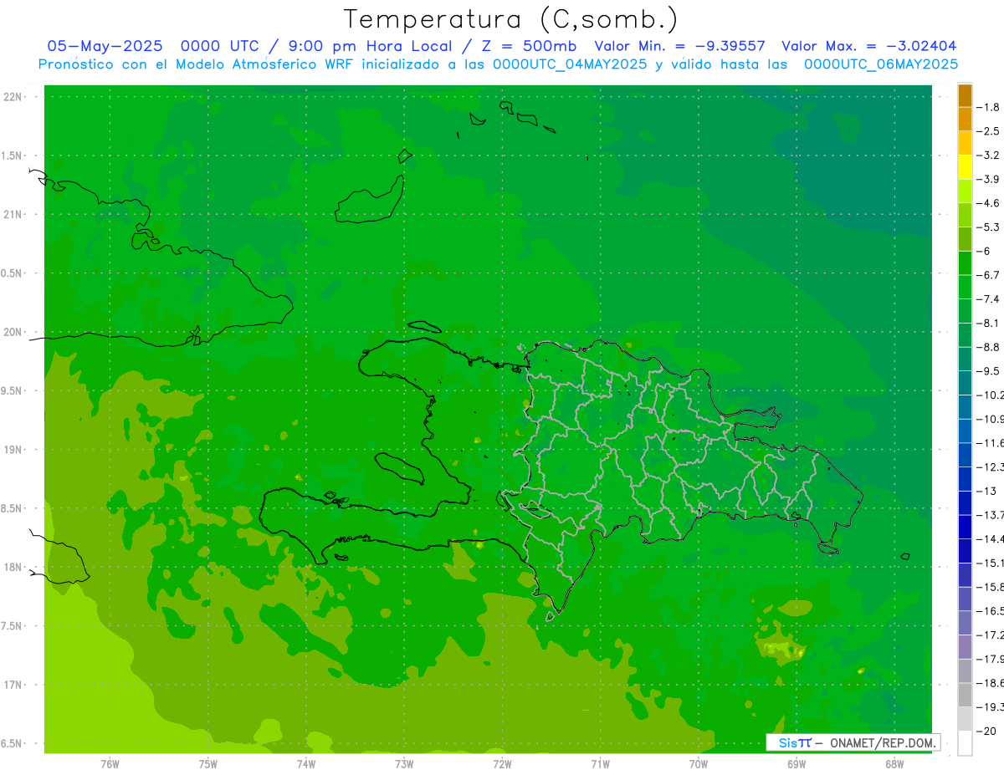
Task: Pick the yellow swatch between -3.2 and -3.9
Action: tap(965, 167)
